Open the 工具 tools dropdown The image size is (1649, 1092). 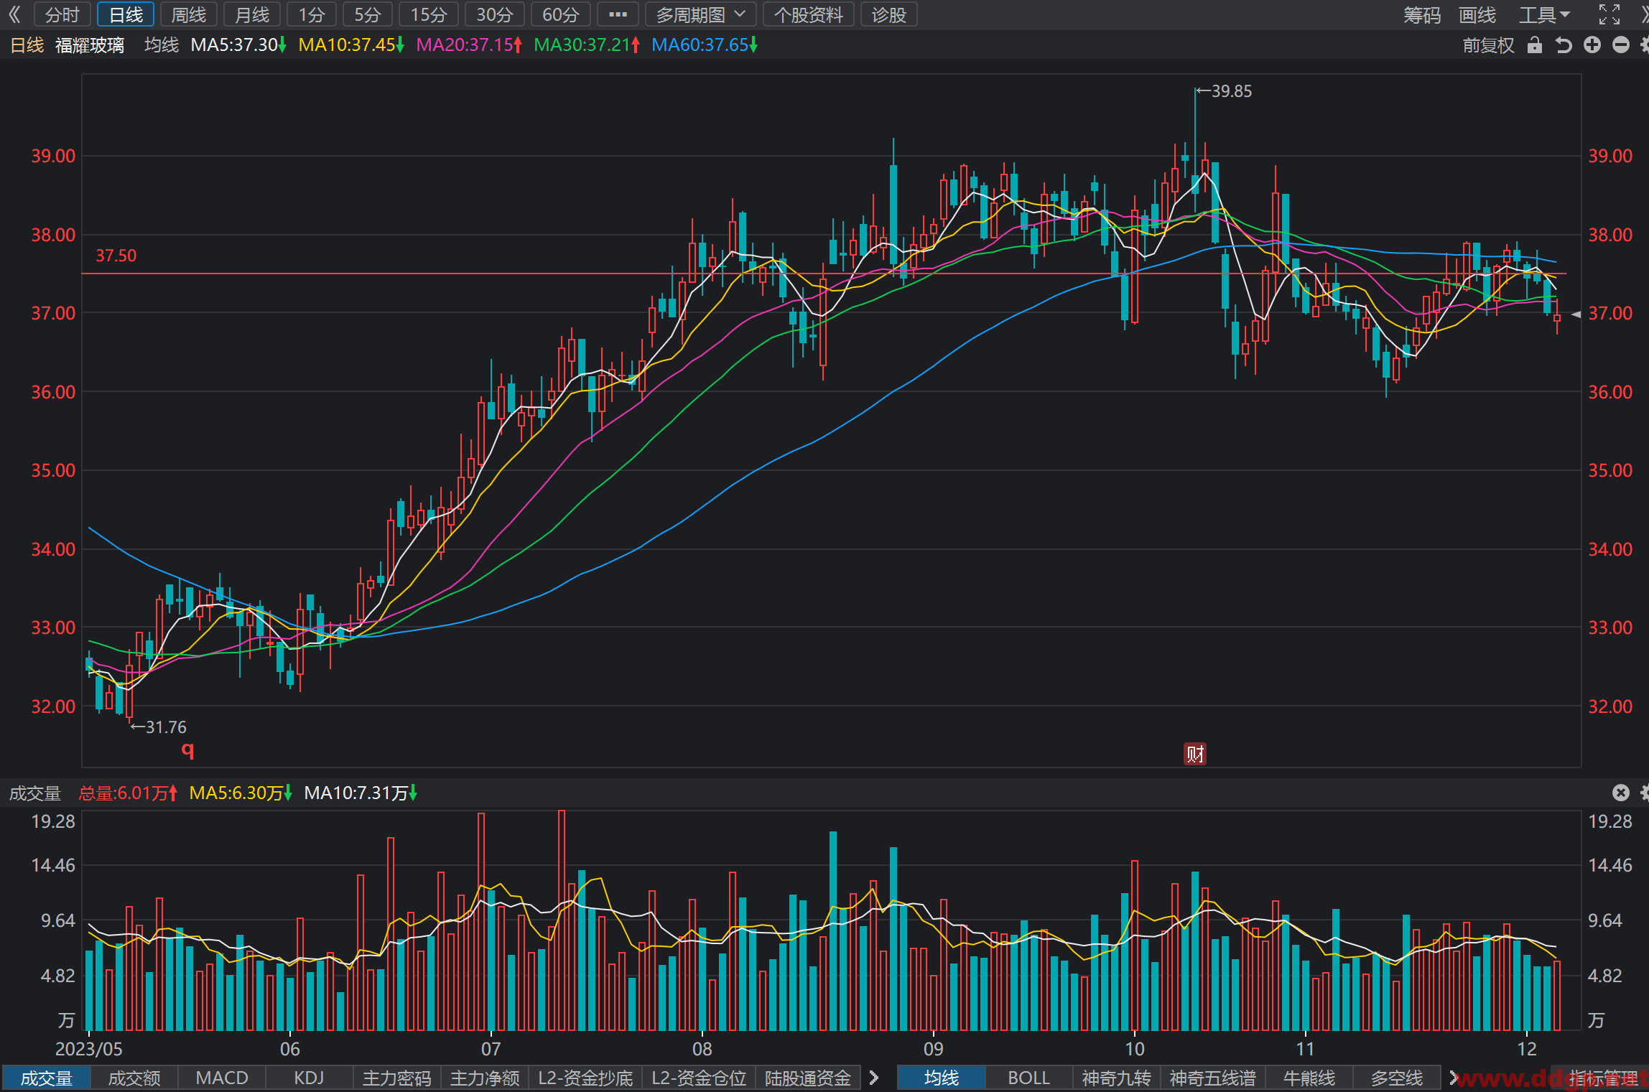tap(1545, 14)
